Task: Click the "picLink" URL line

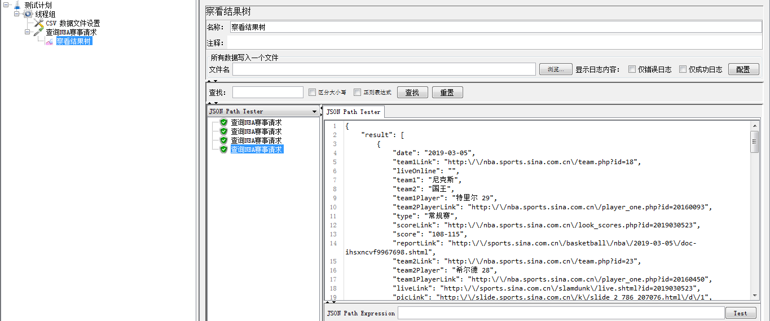Action: click(552, 297)
